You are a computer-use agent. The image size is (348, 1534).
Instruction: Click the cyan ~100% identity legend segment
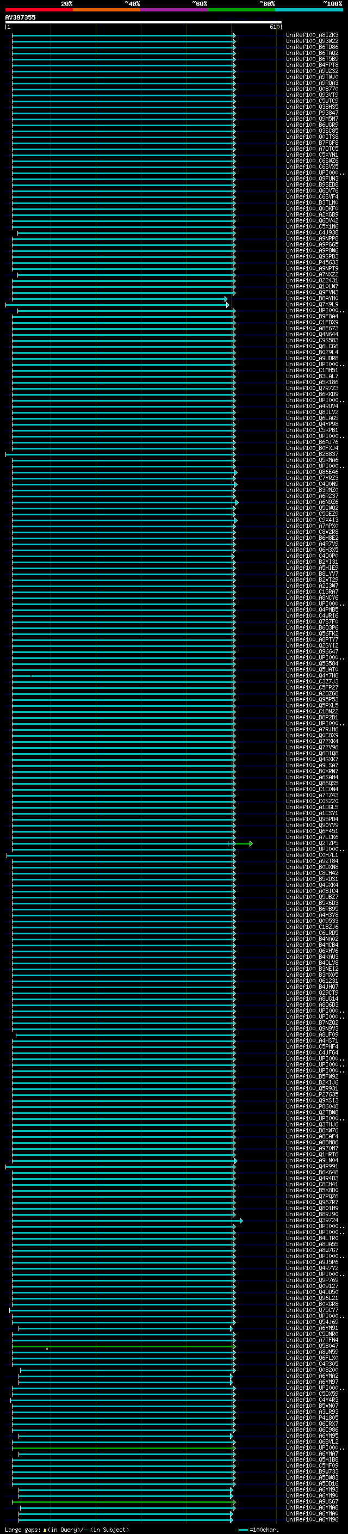click(309, 10)
